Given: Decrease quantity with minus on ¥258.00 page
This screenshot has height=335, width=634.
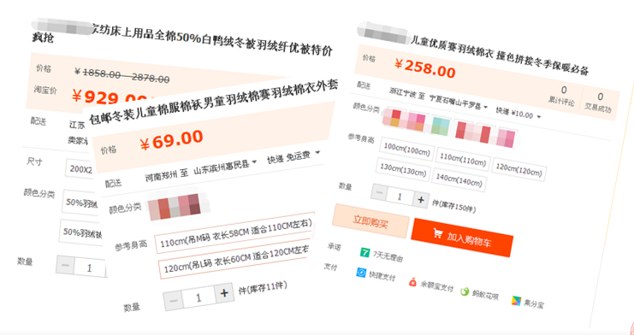Looking at the screenshot, I should pos(379,193).
